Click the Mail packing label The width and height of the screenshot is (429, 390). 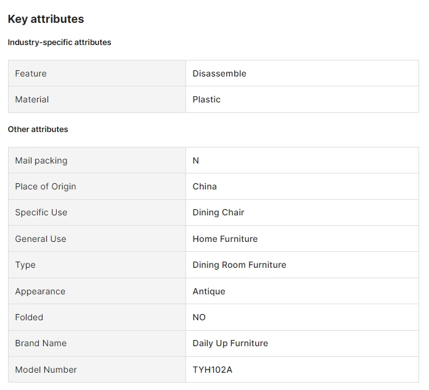pos(41,160)
